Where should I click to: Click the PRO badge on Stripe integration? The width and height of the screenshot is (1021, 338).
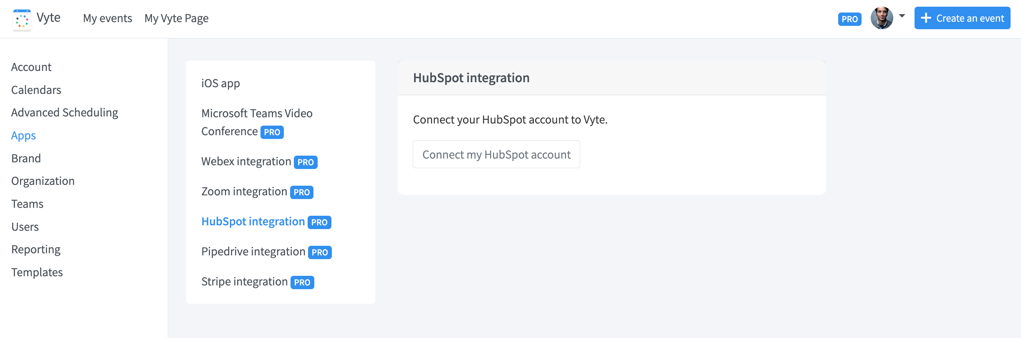(302, 282)
